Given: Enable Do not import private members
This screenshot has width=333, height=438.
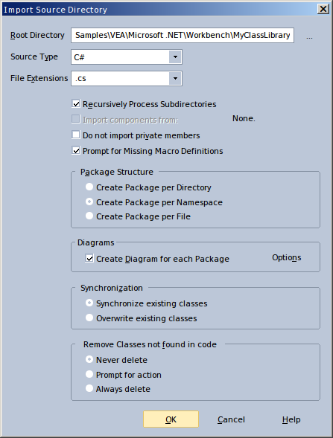Looking at the screenshot, I should click(76, 135).
